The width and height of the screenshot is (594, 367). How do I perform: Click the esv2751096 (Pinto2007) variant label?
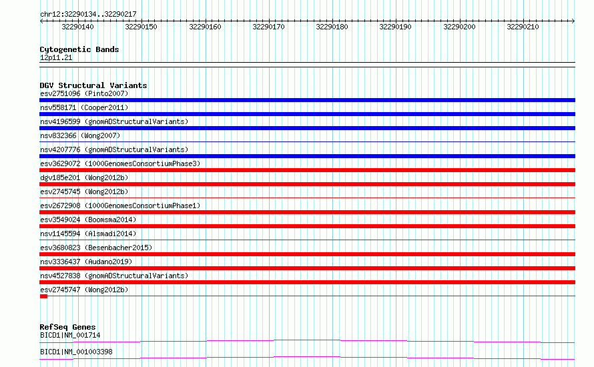[84, 93]
